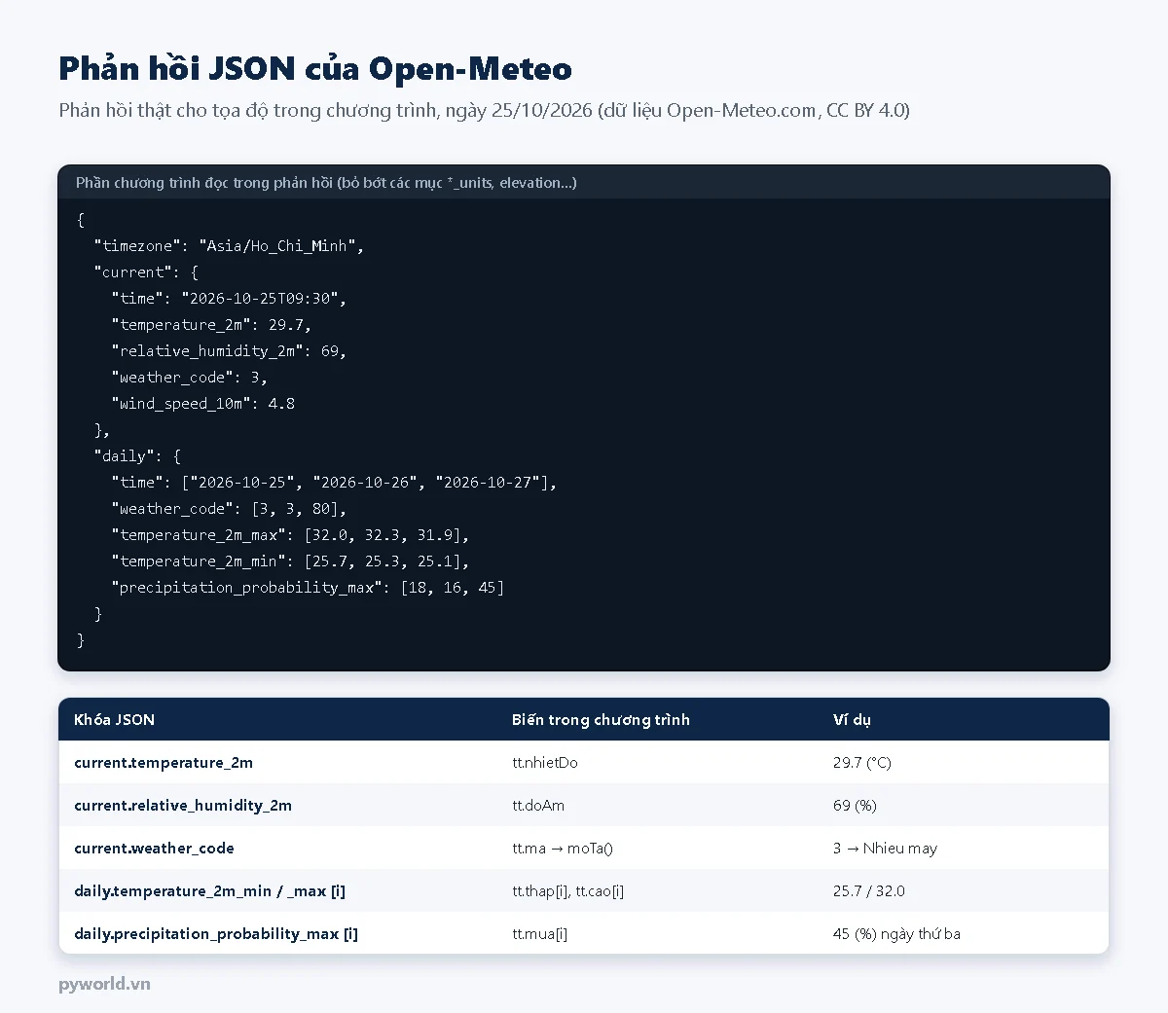Click the "temperature_2m_min" array line

tap(290, 561)
